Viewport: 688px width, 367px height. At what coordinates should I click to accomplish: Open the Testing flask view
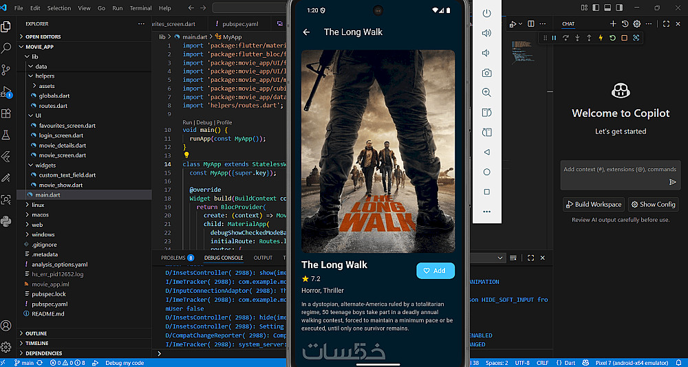click(x=6, y=135)
